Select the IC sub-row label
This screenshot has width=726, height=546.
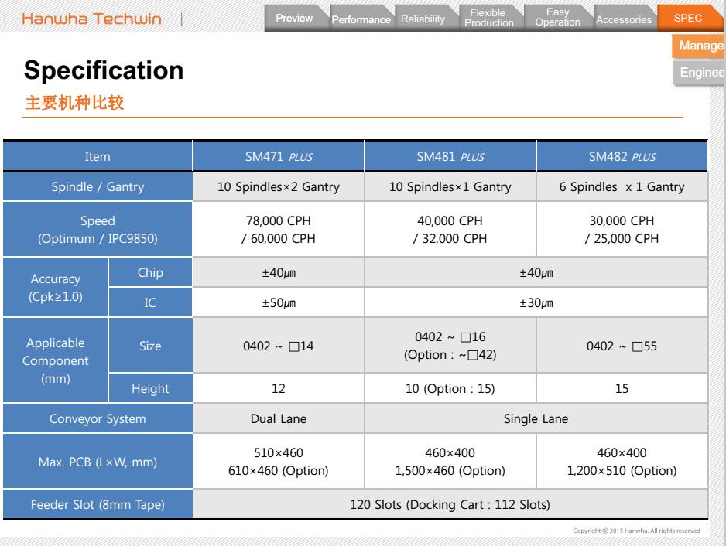click(x=150, y=302)
